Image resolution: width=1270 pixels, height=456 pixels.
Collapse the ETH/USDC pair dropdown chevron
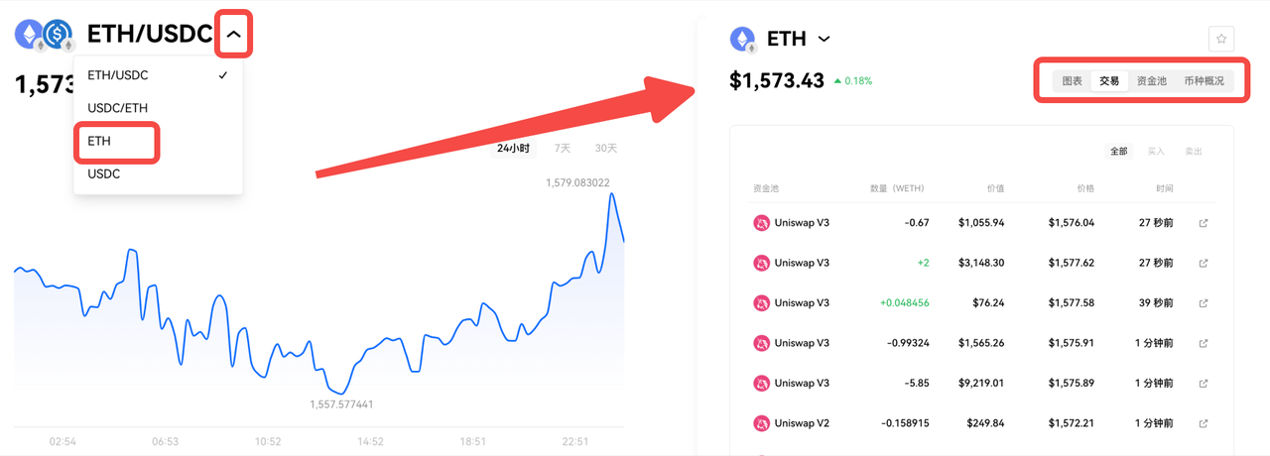tap(233, 34)
